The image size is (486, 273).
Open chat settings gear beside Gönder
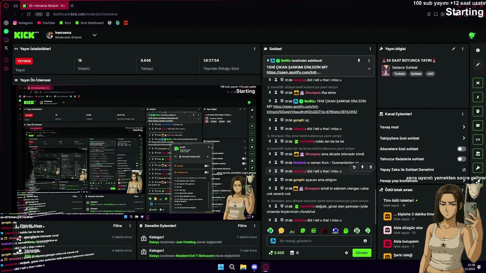pyautogui.click(x=346, y=253)
